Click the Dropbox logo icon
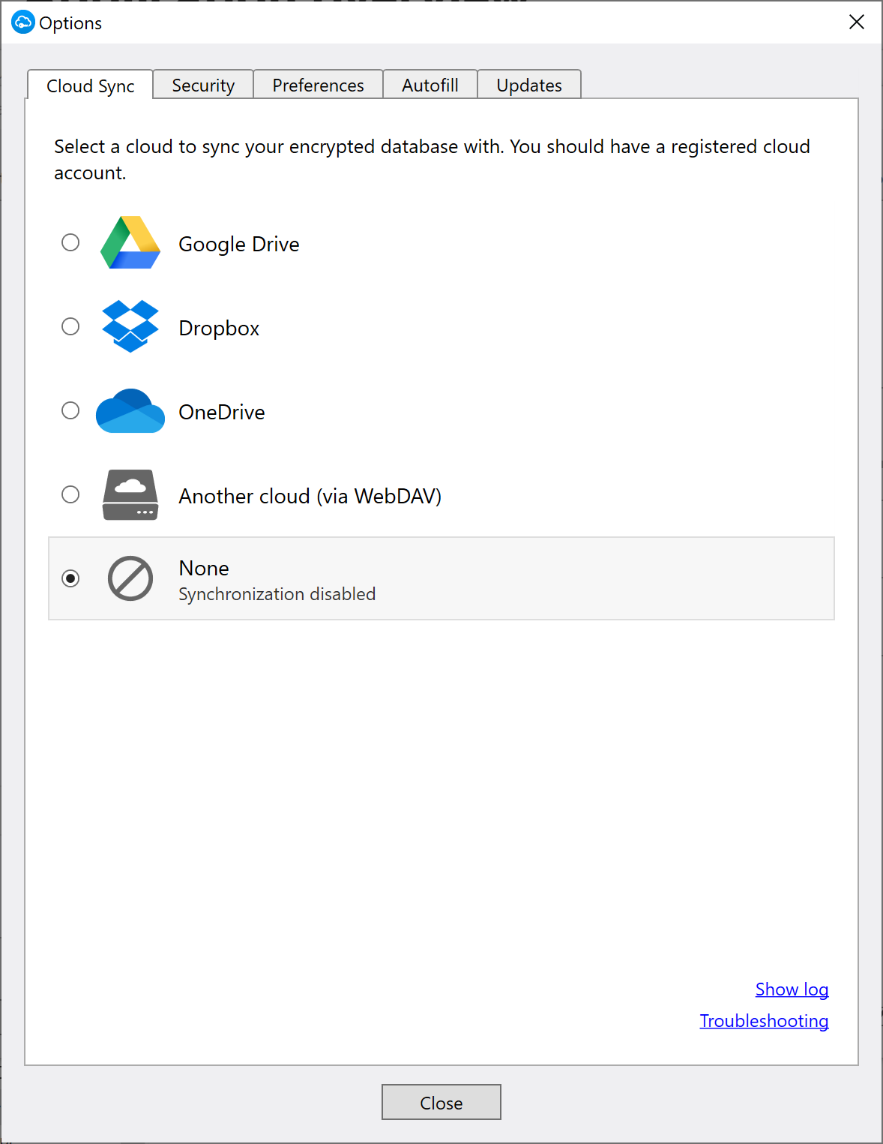Viewport: 883px width, 1144px height. coord(130,326)
